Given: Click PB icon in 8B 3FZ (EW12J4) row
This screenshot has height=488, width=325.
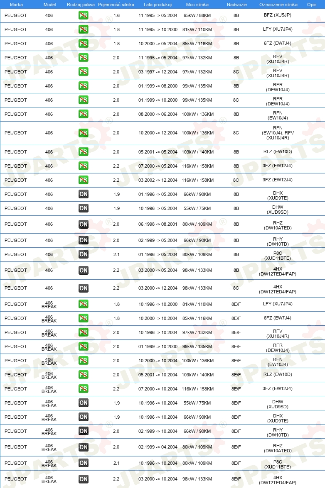Looking at the screenshot, I should click(x=83, y=166).
